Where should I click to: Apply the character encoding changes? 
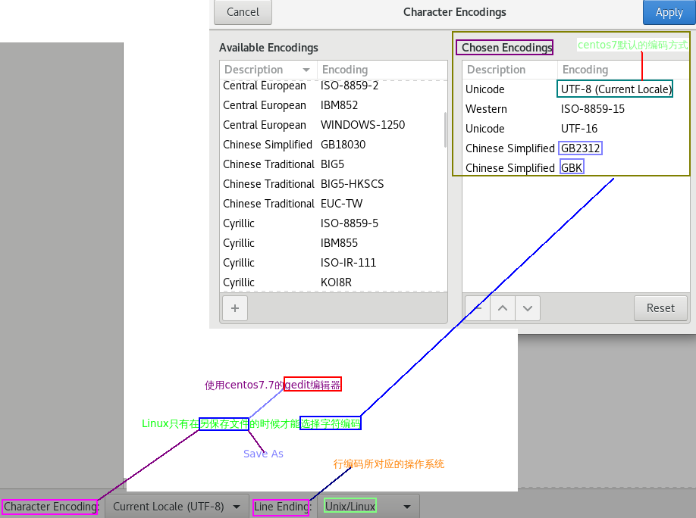point(669,12)
